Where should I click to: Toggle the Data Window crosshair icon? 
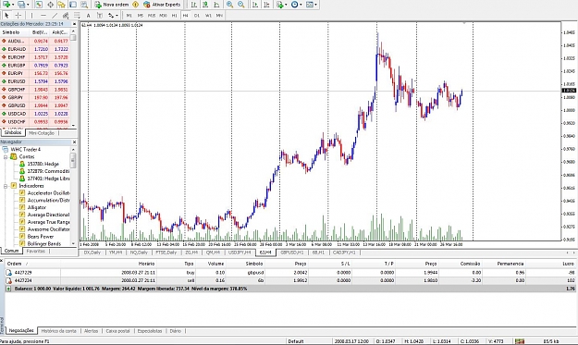tap(50, 5)
